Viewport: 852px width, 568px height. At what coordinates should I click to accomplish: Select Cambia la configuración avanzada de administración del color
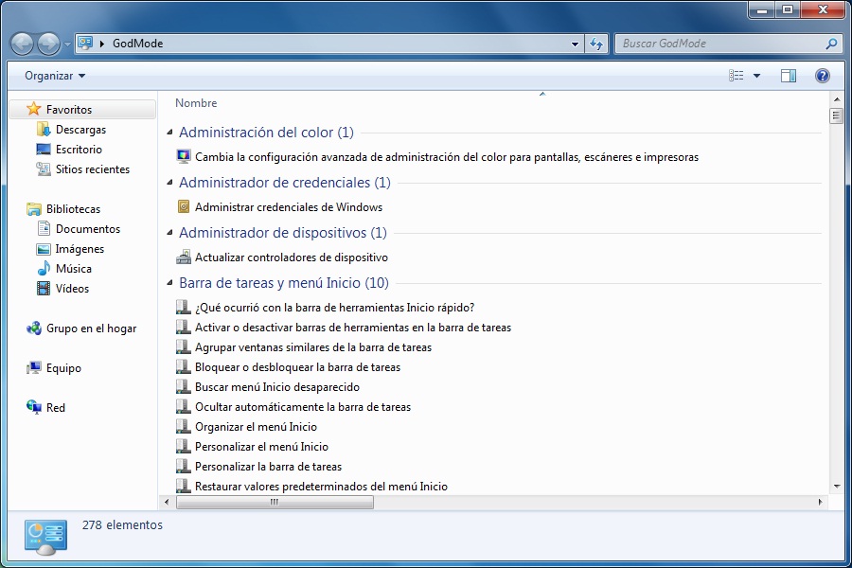[x=447, y=157]
